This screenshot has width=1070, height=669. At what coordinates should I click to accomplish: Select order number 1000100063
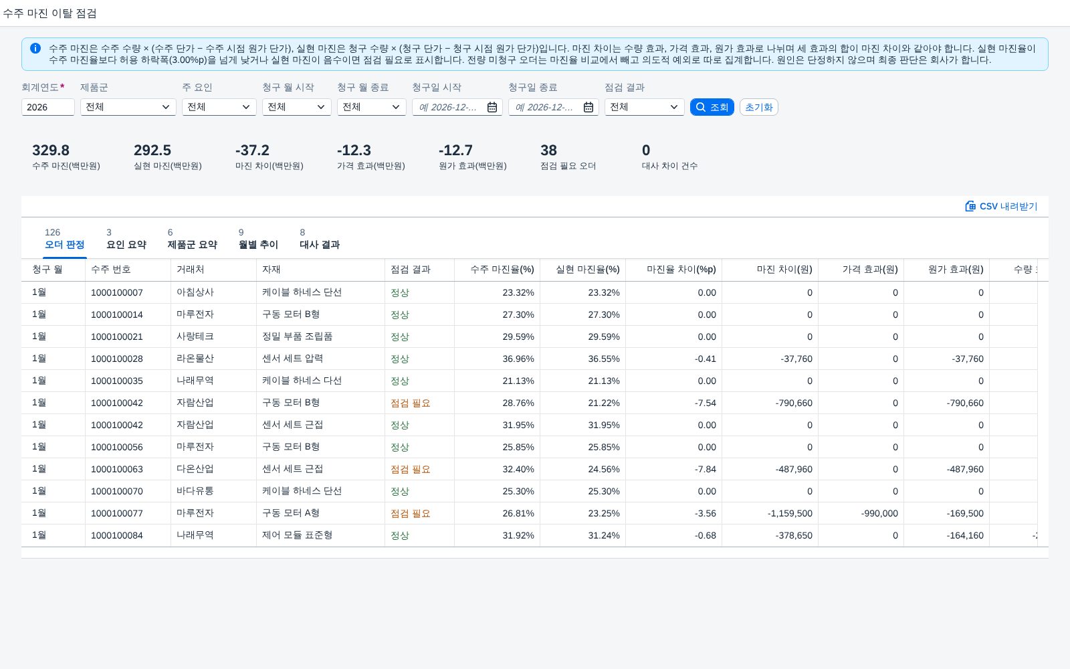click(117, 469)
